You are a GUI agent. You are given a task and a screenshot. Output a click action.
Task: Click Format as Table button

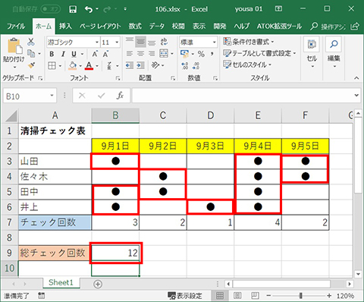(259, 53)
